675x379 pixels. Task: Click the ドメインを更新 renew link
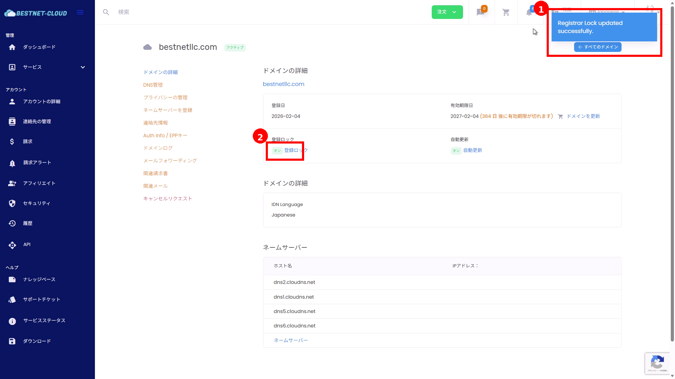pyautogui.click(x=583, y=116)
